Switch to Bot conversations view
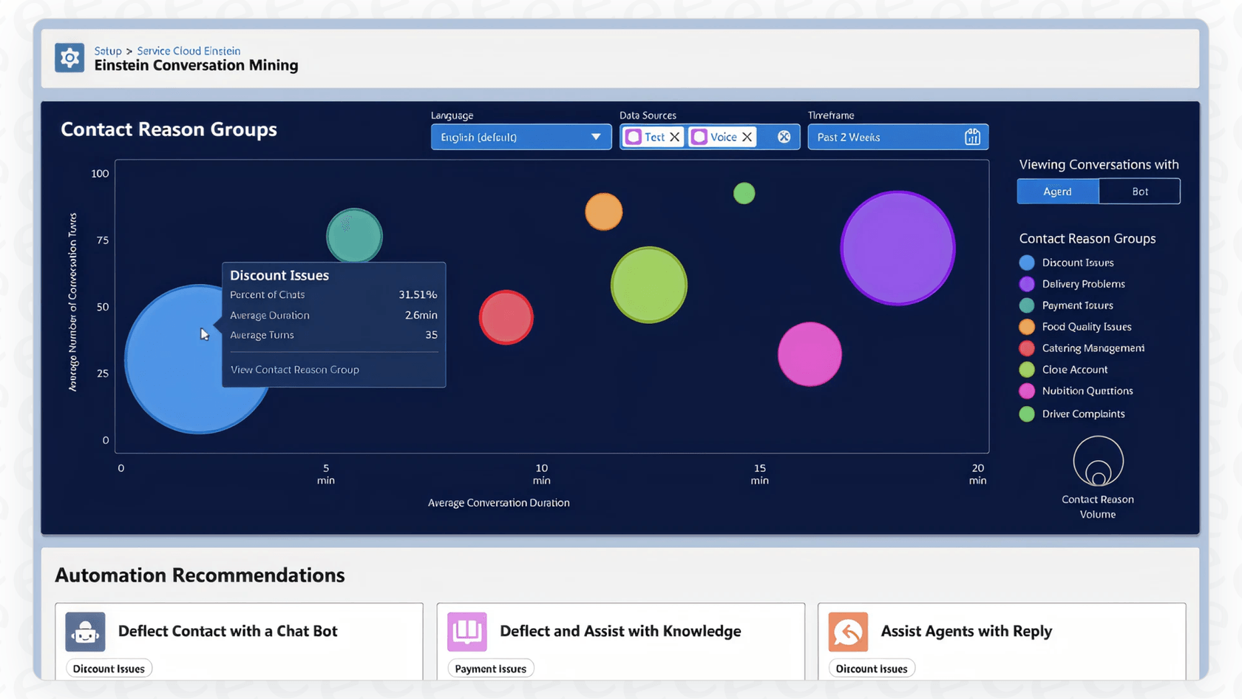 pyautogui.click(x=1139, y=191)
